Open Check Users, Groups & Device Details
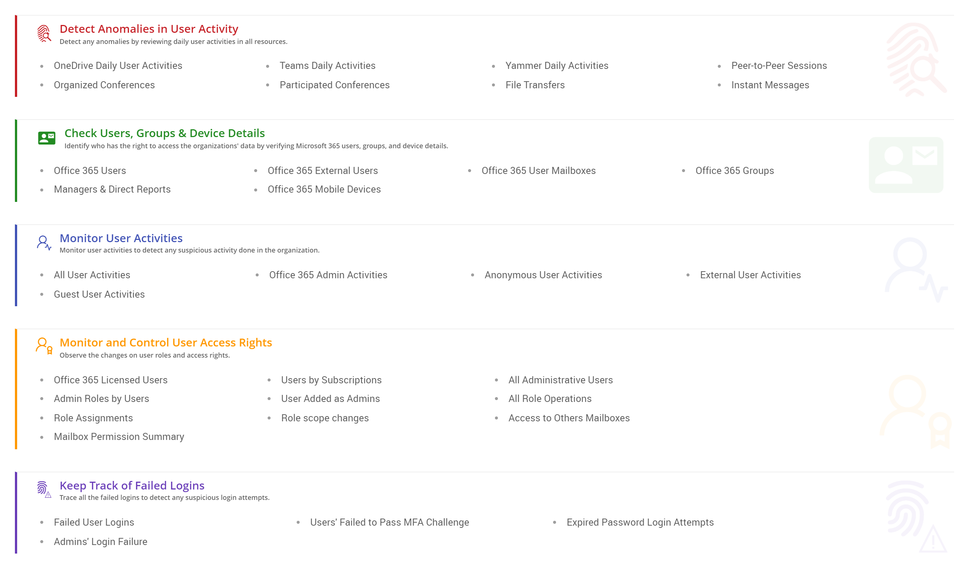Screen dimensions: 969x564 (165, 133)
